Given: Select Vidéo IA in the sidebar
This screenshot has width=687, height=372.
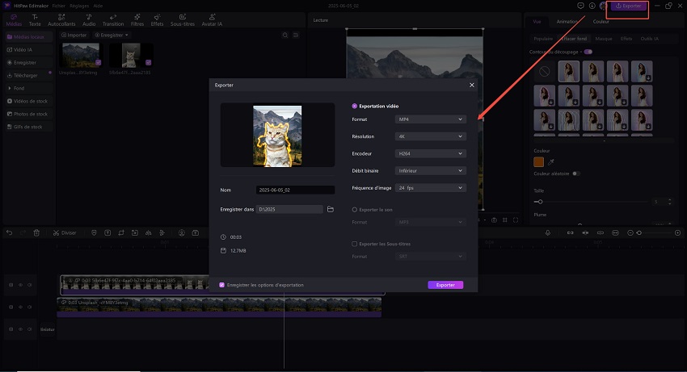Looking at the screenshot, I should (29, 49).
